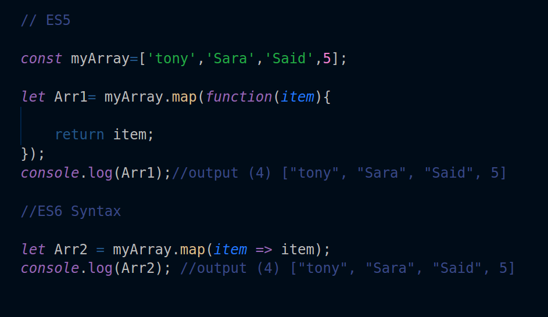Click the '//output' comment after console.log(Arr1)
The height and width of the screenshot is (317, 548).
pos(339,173)
